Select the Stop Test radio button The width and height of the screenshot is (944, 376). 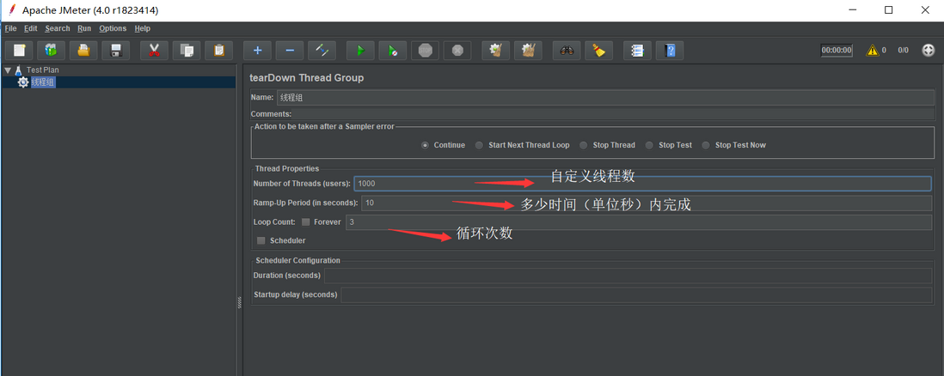point(649,145)
